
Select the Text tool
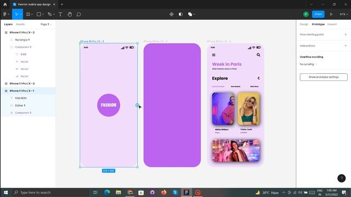(x=60, y=14)
